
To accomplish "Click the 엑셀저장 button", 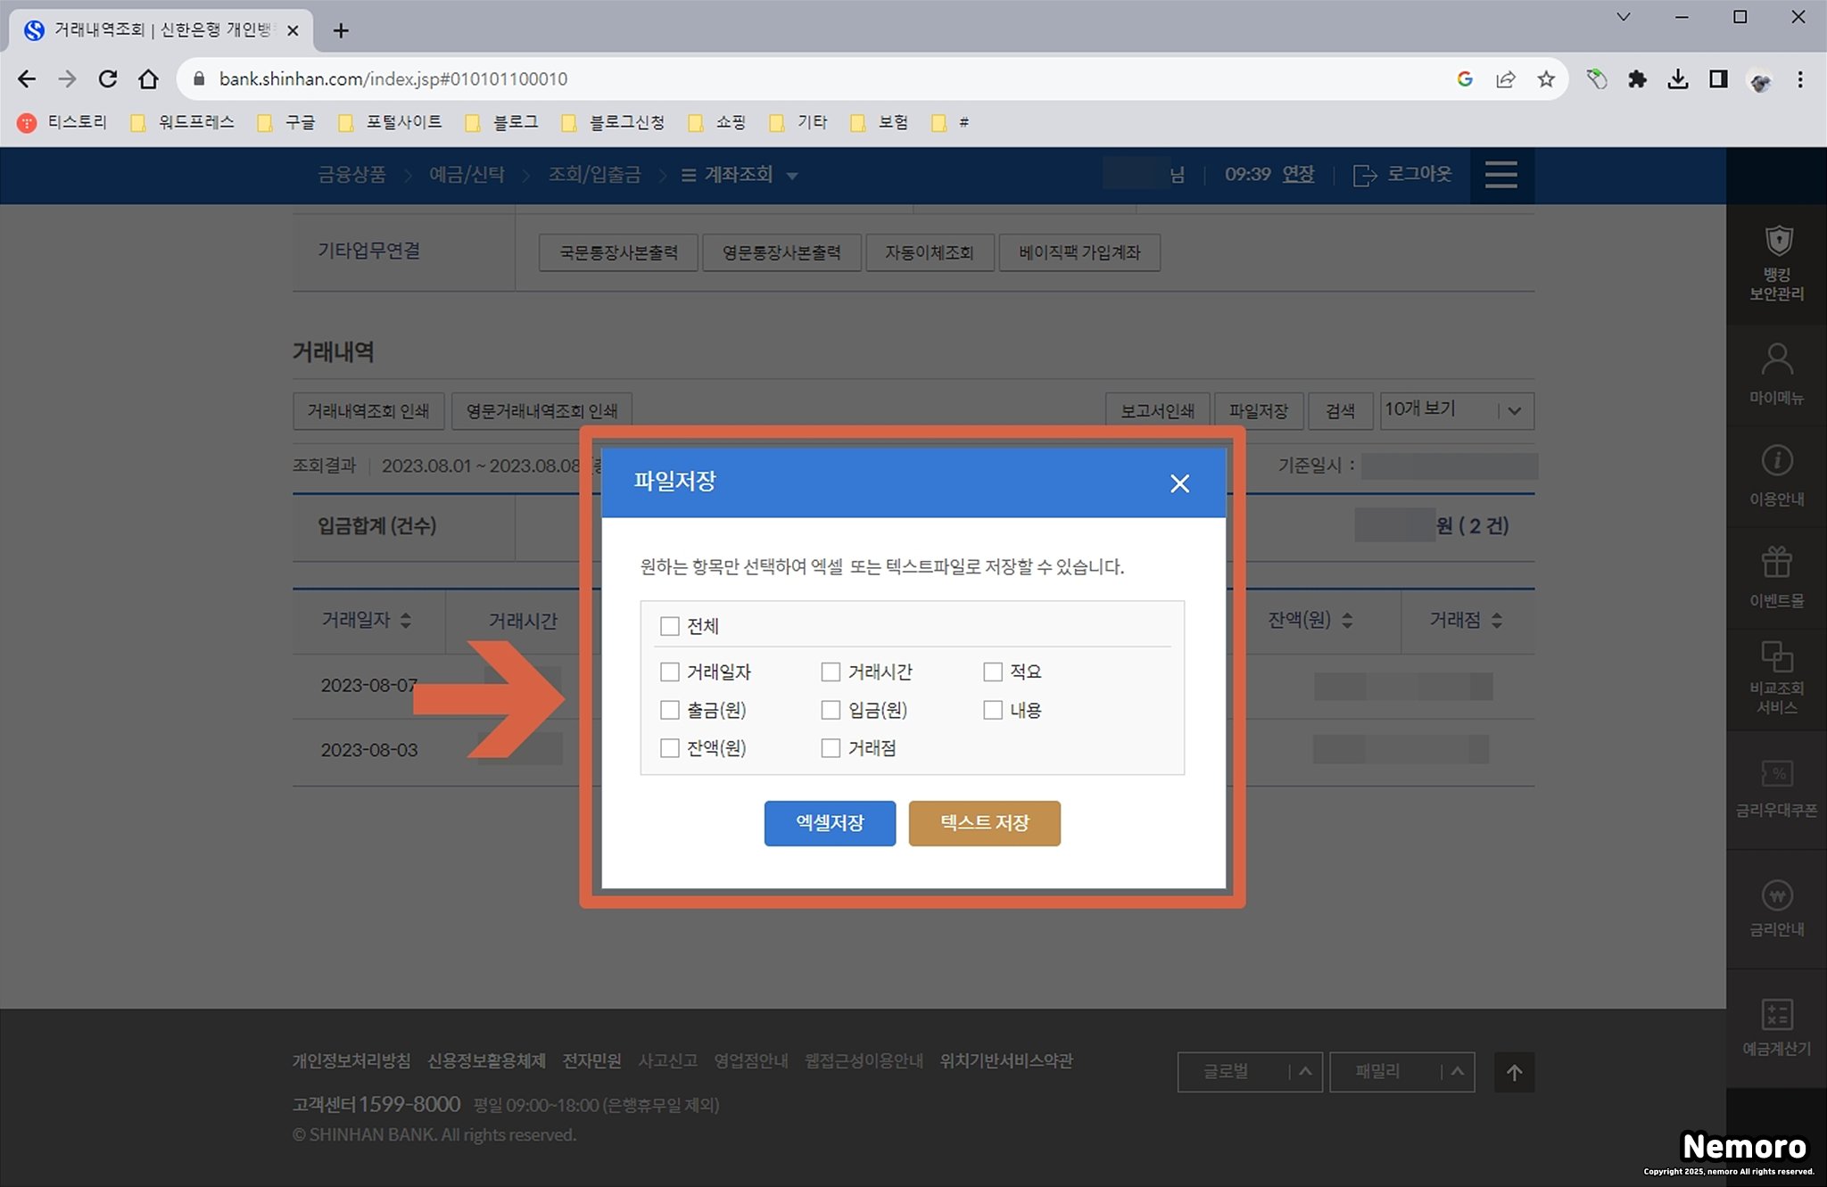I will (x=830, y=822).
